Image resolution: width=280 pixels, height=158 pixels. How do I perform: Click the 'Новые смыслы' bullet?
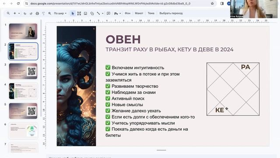coord(127,104)
